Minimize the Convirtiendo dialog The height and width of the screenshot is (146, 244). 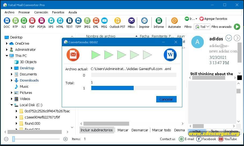coord(163,42)
